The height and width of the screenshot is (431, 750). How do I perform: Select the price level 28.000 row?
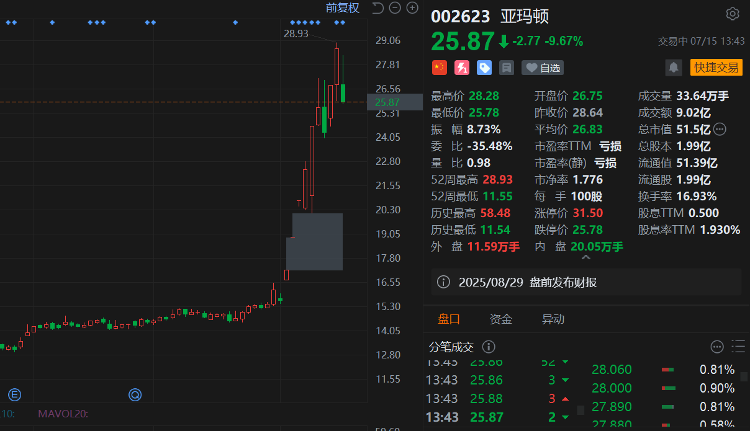point(663,388)
